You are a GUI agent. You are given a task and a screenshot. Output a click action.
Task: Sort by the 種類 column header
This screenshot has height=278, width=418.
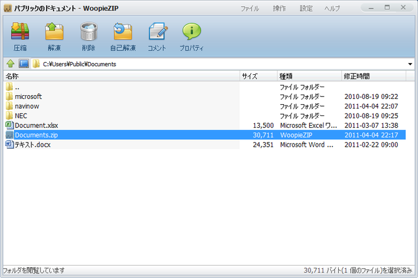tap(309, 76)
